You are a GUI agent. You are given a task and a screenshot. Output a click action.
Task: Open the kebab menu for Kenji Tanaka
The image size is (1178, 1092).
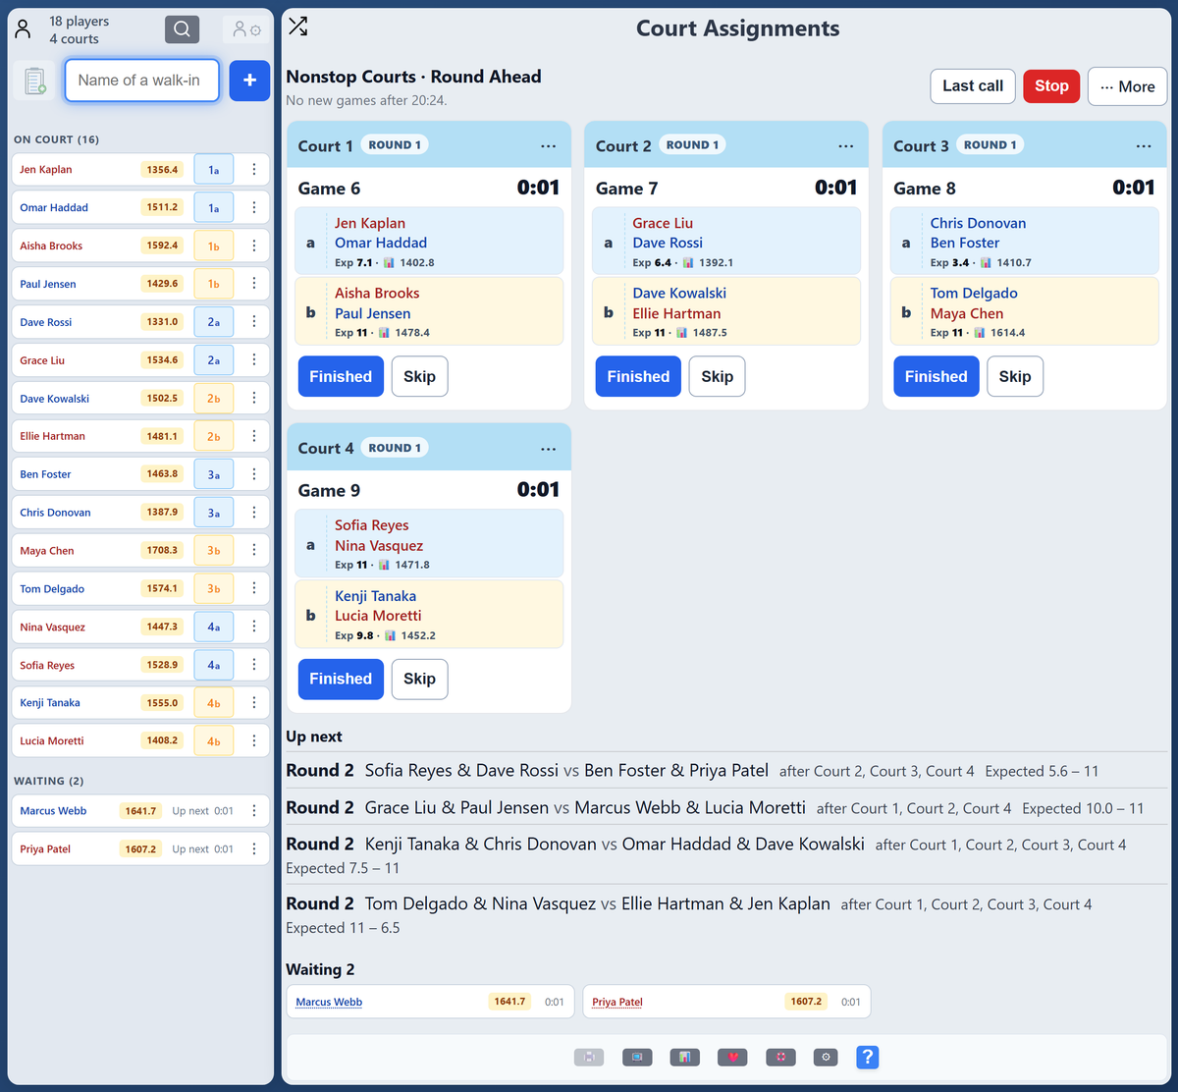(254, 702)
